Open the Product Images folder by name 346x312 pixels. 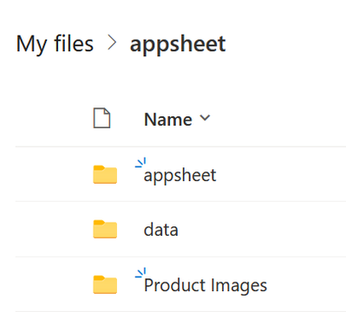tap(206, 285)
